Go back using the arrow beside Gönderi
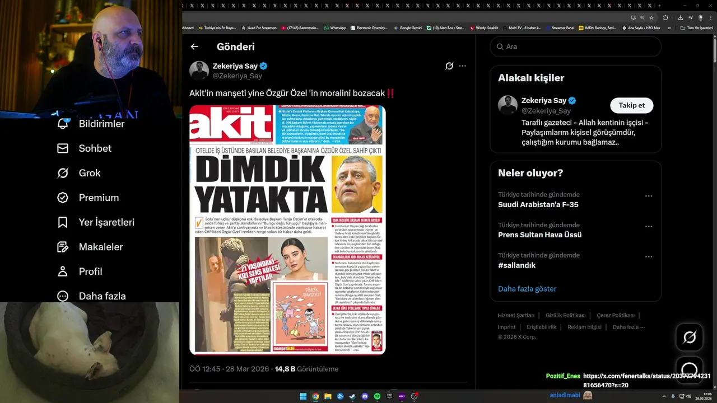The image size is (717, 403). coord(194,47)
